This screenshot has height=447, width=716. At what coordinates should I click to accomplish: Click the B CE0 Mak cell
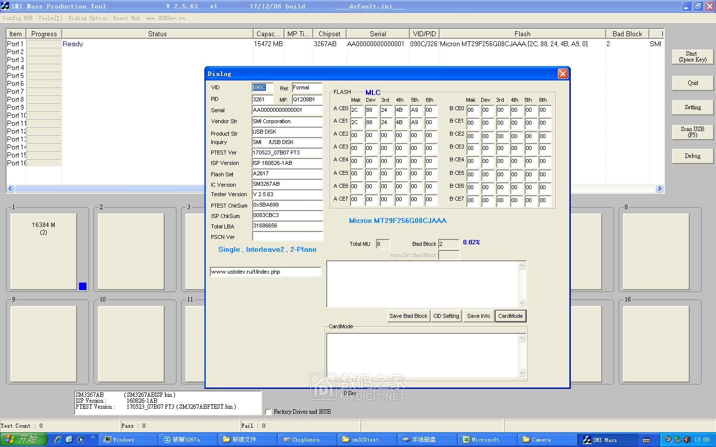click(x=472, y=110)
